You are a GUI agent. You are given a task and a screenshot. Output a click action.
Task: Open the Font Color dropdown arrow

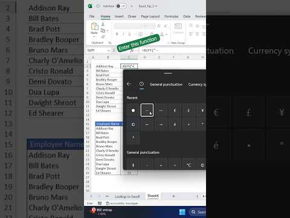tap(167, 35)
